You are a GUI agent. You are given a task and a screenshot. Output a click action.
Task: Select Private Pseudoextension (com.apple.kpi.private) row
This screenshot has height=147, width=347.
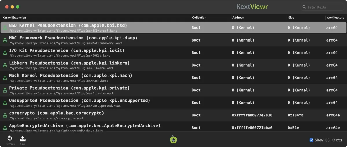pyautogui.click(x=173, y=90)
